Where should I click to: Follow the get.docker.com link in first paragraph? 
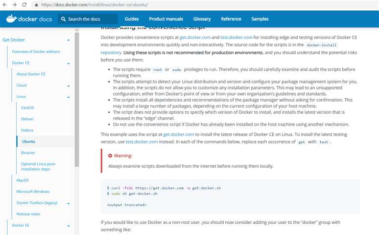[x=195, y=38]
